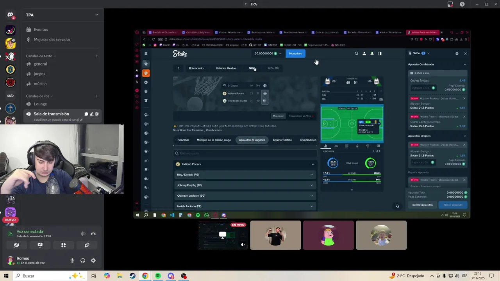The width and height of the screenshot is (500, 281).
Task: Deafen audio with the headphones button
Action: 83,260
